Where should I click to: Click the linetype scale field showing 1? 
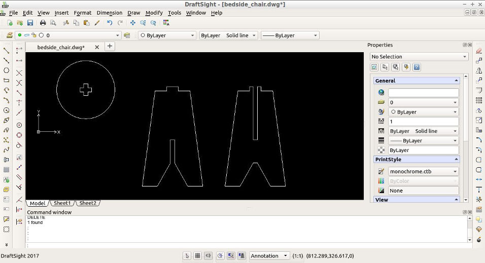pos(424,122)
